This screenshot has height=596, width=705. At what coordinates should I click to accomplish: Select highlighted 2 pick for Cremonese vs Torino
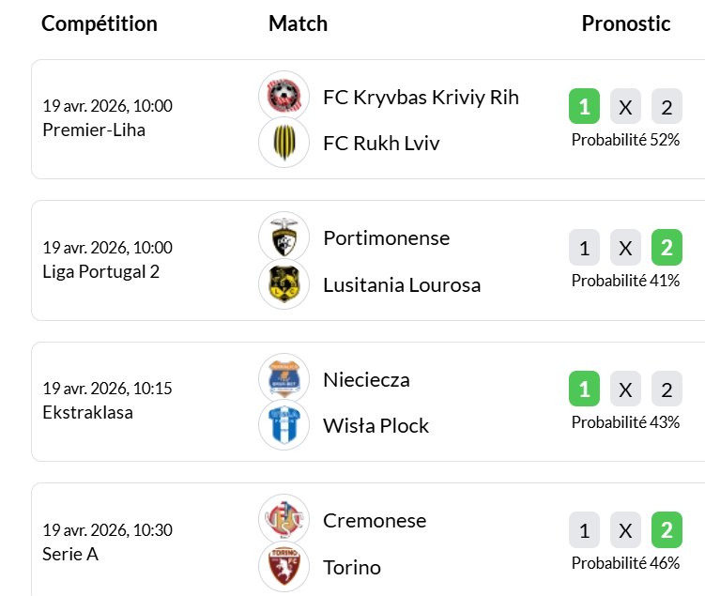pos(667,530)
